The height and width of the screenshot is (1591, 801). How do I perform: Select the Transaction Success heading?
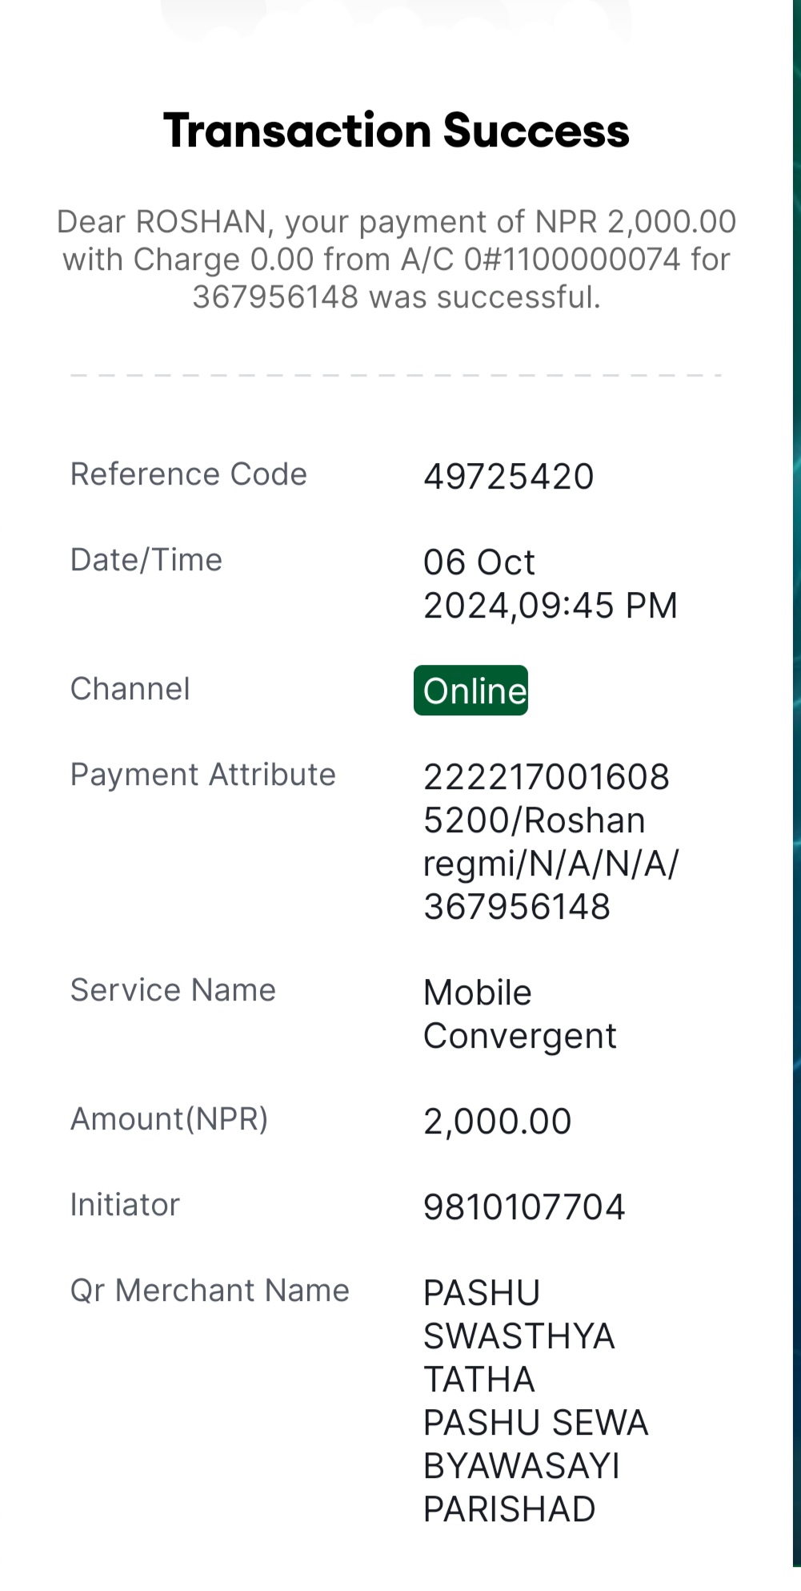point(396,131)
